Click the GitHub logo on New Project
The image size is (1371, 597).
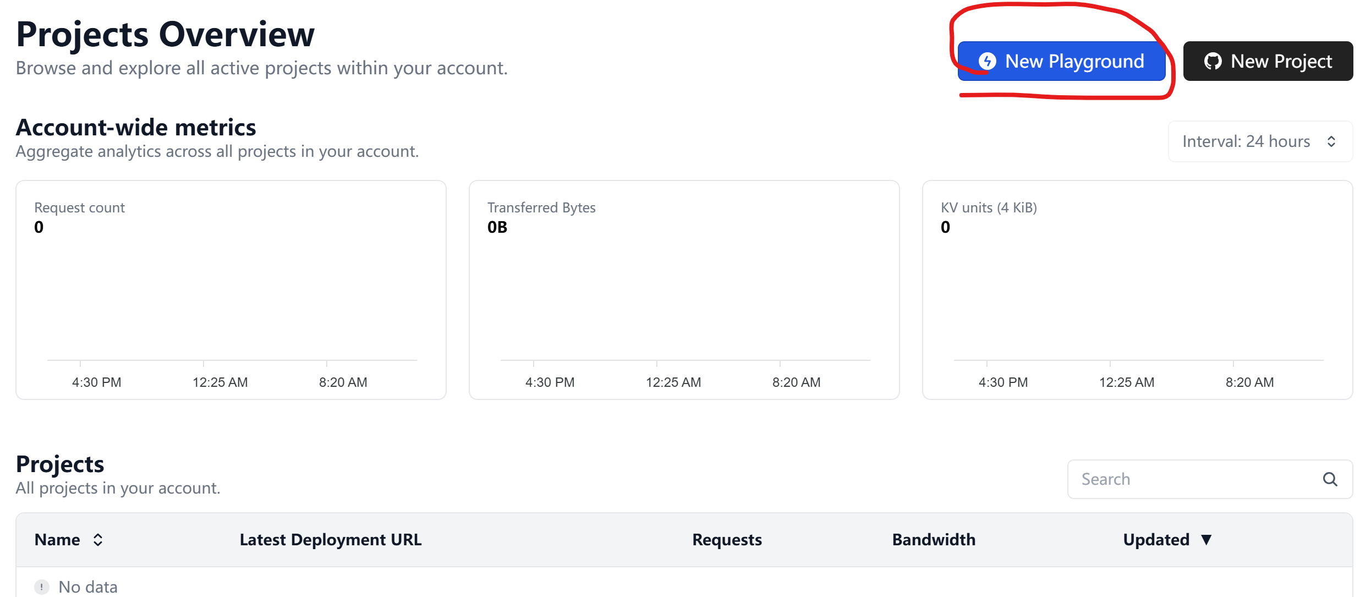[1213, 61]
